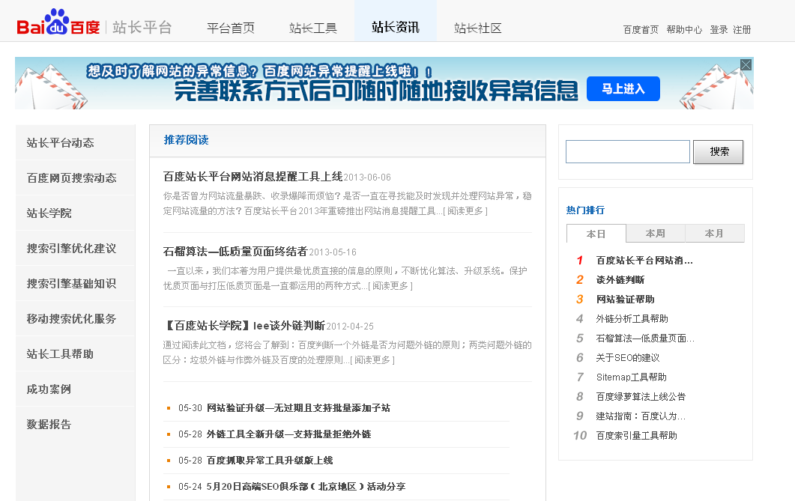
Task: Open ranked item 外链分析工具帮助
Action: point(632,318)
